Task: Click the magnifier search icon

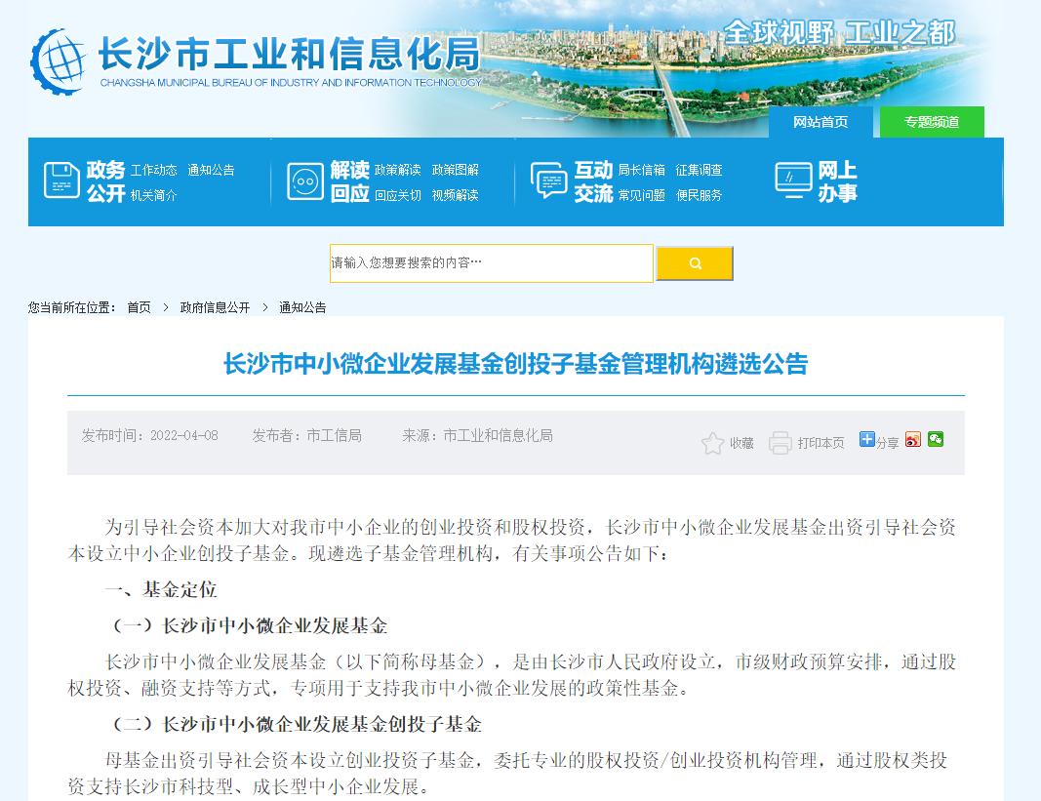Action: (695, 262)
